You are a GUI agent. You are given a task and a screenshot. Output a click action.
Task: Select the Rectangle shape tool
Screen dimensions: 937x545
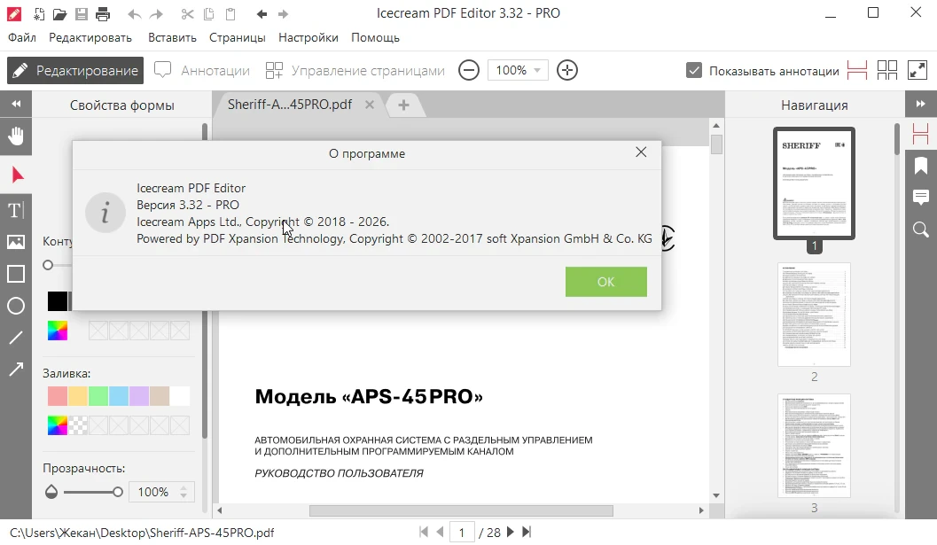coord(16,275)
